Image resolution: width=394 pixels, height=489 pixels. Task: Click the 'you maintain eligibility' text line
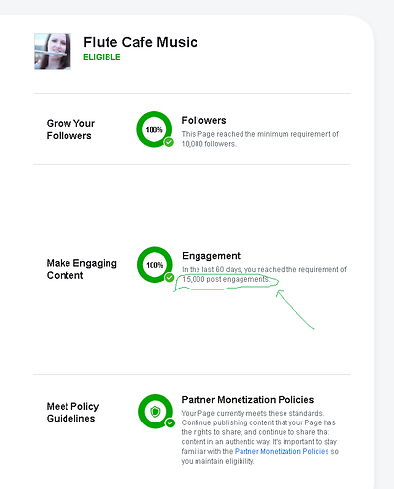click(x=218, y=461)
